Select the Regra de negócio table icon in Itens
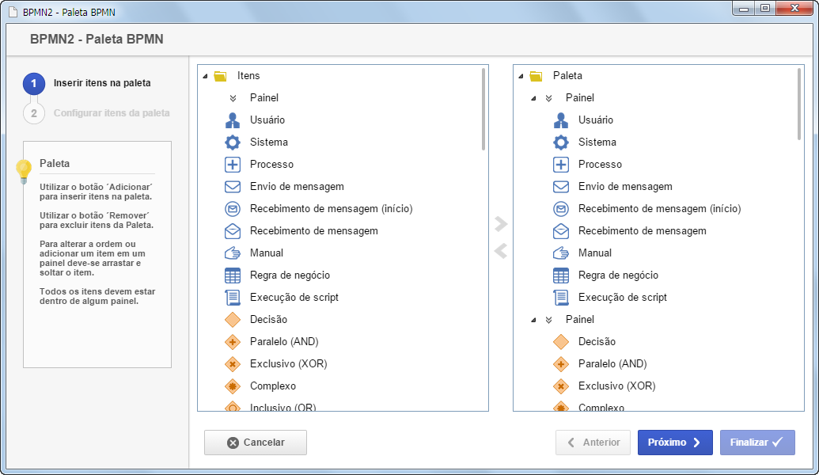Viewport: 819px width, 475px height. (x=233, y=275)
